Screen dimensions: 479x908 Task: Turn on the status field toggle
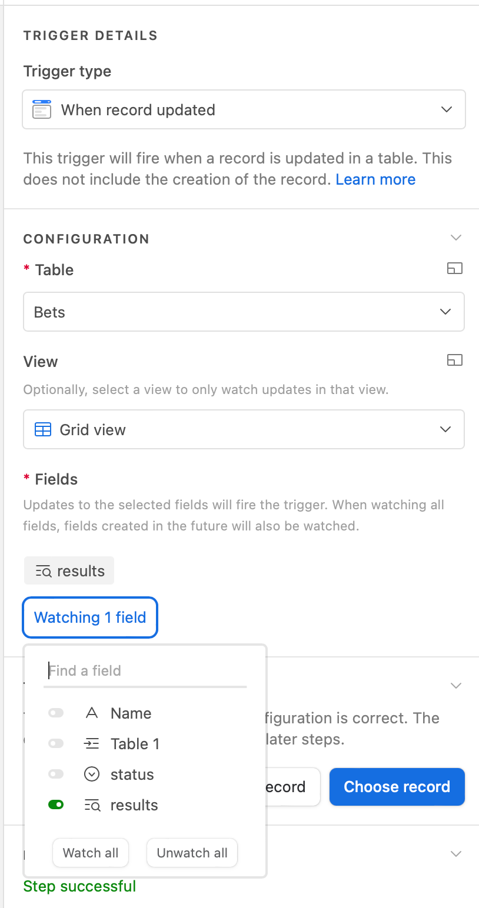pos(56,775)
